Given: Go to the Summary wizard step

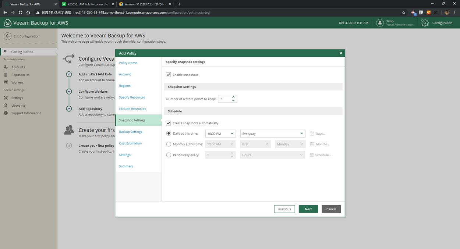Looking at the screenshot, I should pyautogui.click(x=126, y=166).
